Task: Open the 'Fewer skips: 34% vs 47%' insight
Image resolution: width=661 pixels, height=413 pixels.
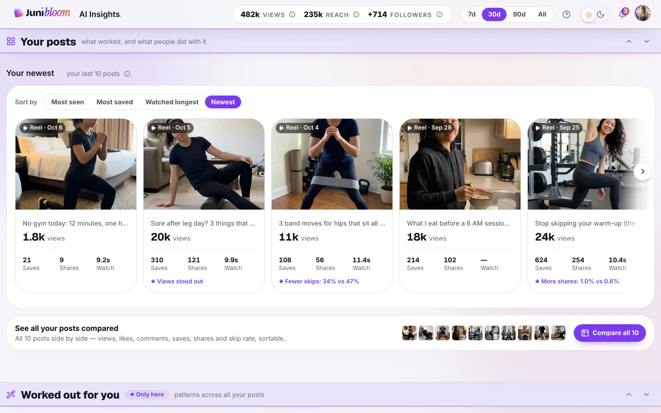Action: pyautogui.click(x=319, y=281)
